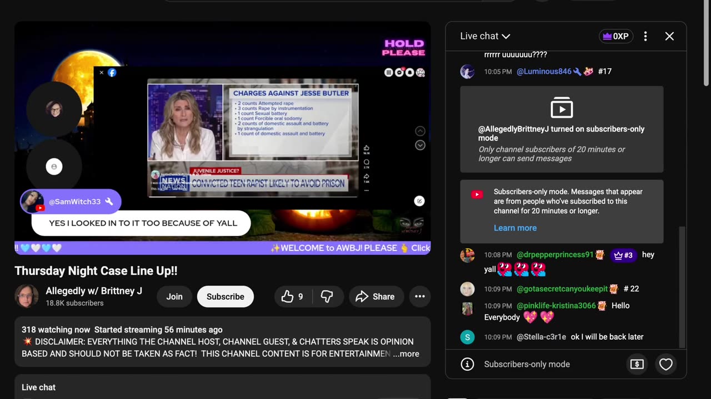Dislike the video with thumbs down
Viewport: 711px width, 399px height.
(x=327, y=296)
